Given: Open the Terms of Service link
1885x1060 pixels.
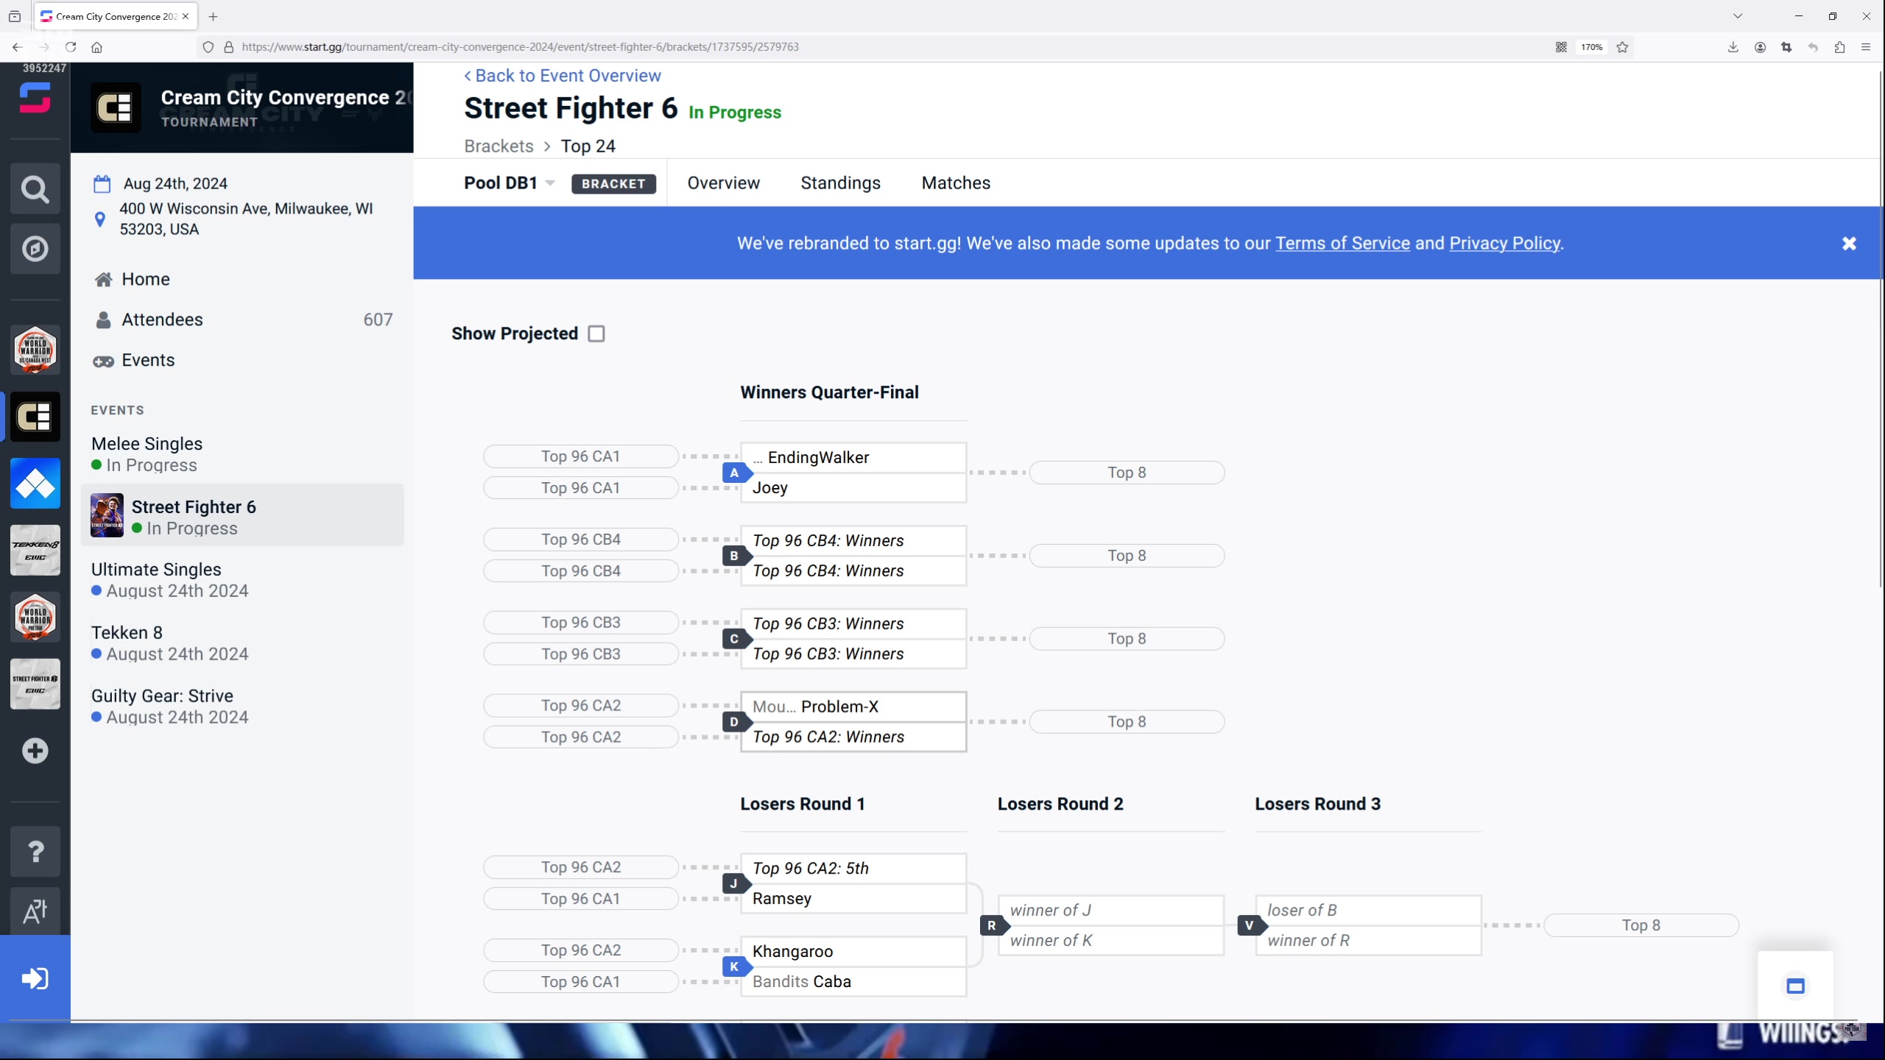Looking at the screenshot, I should pyautogui.click(x=1342, y=243).
